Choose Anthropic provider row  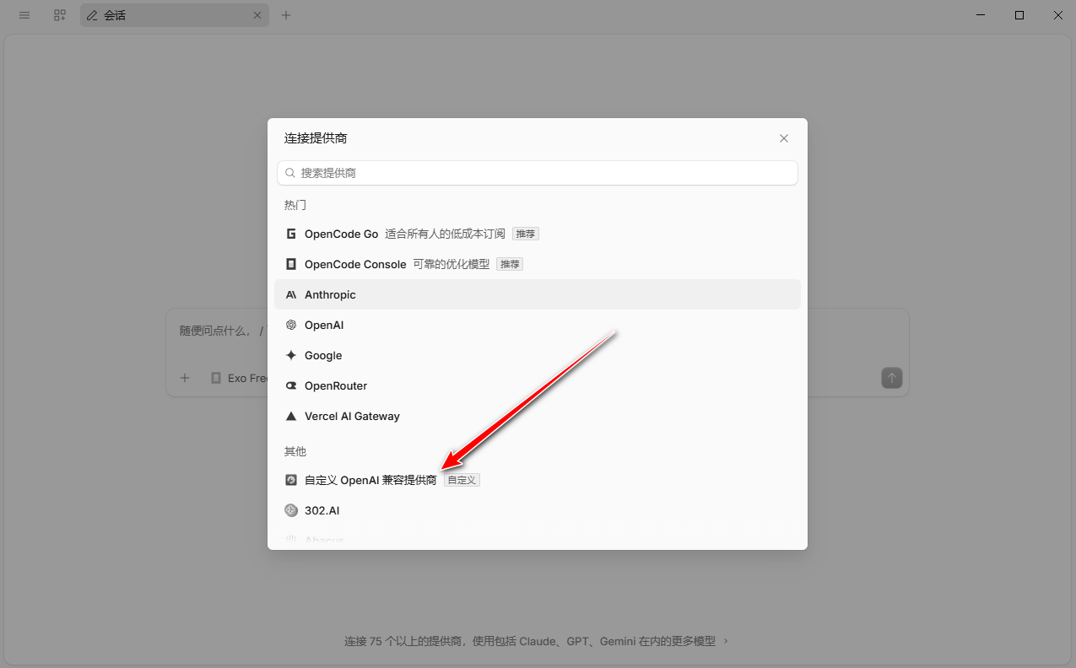click(x=538, y=294)
